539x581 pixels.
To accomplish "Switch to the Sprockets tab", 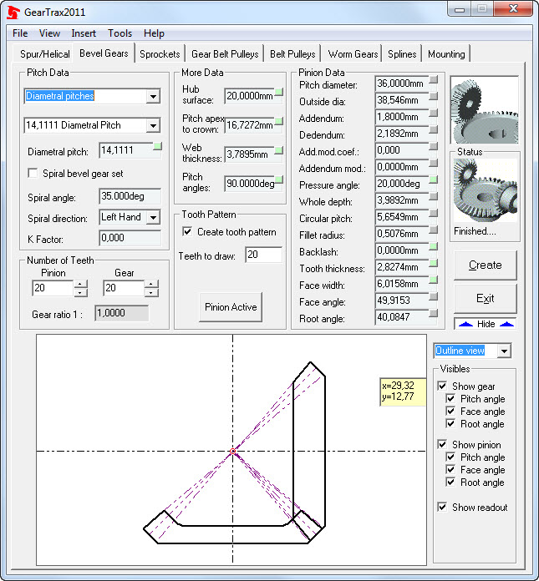I will pyautogui.click(x=160, y=54).
